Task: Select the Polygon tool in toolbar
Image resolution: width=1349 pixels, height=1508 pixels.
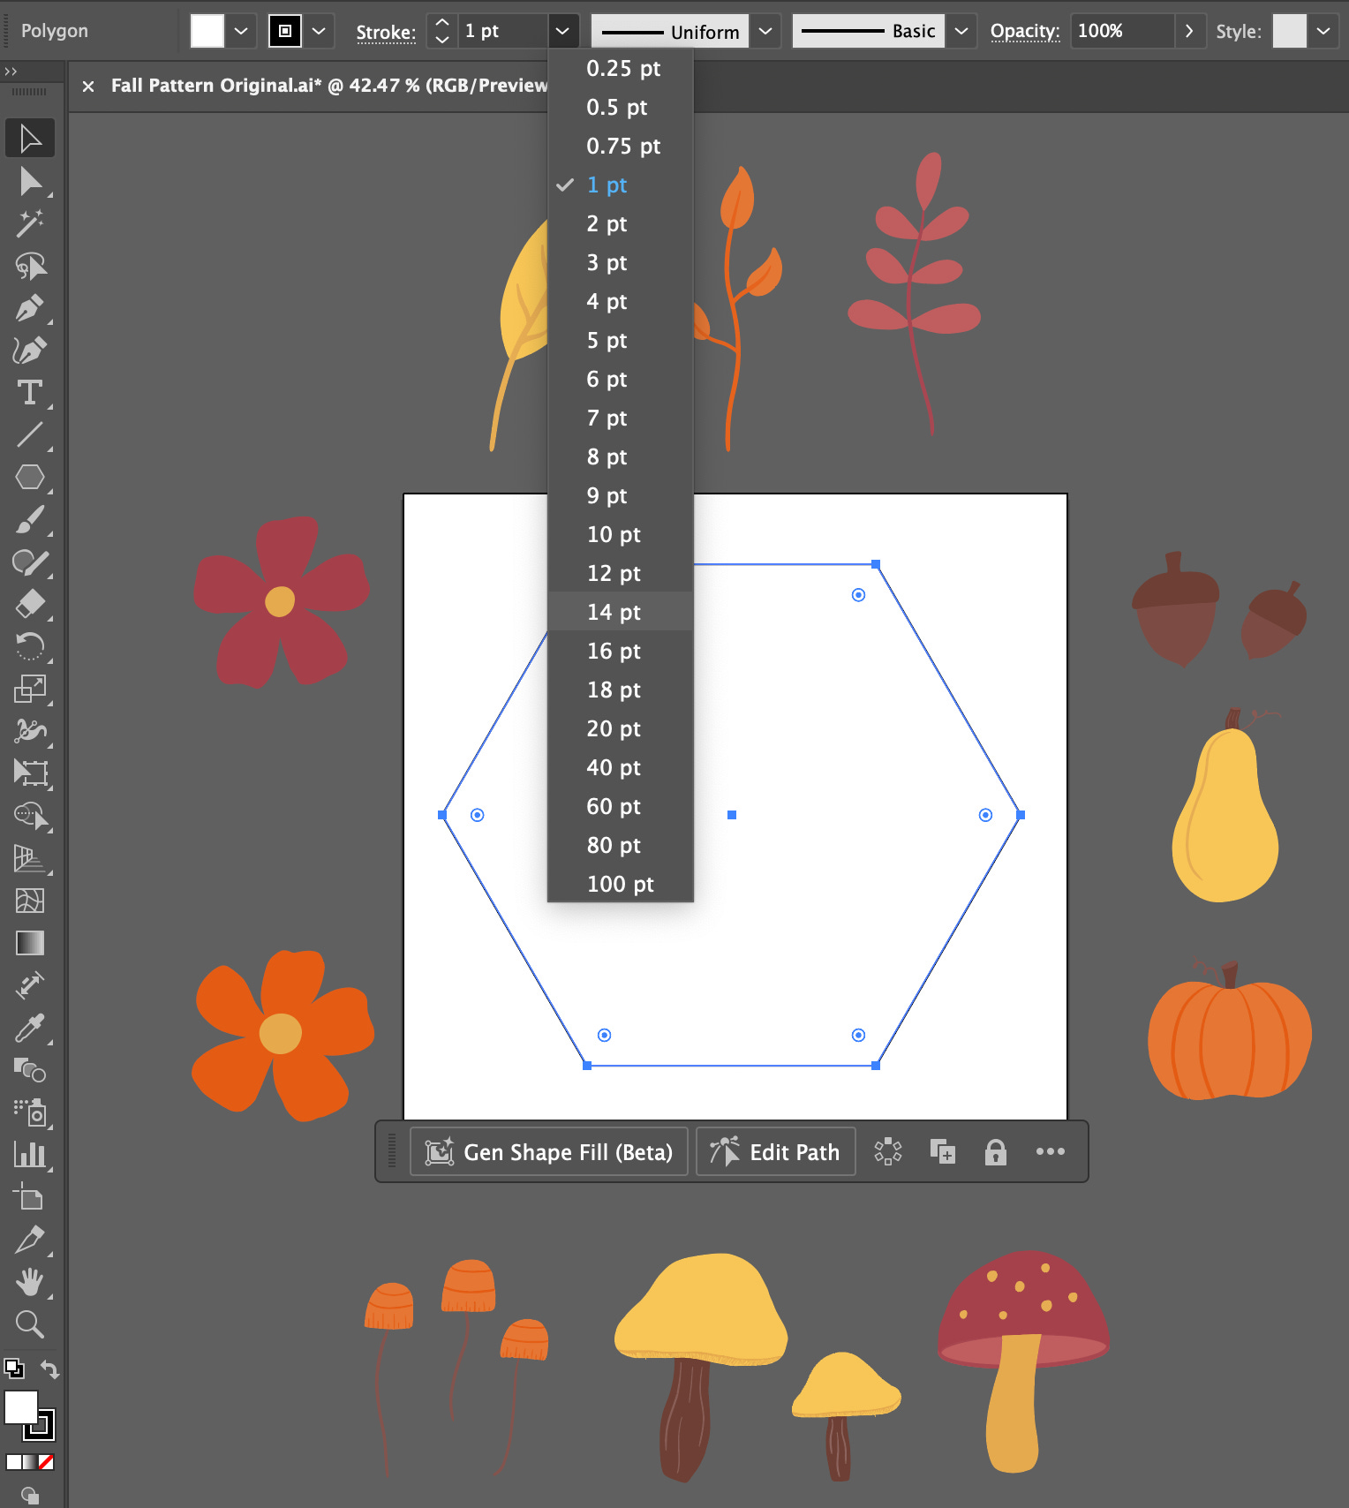Action: coord(30,478)
